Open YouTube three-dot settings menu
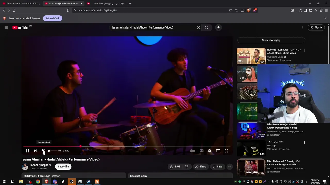This screenshot has height=185, width=330. click(x=303, y=27)
